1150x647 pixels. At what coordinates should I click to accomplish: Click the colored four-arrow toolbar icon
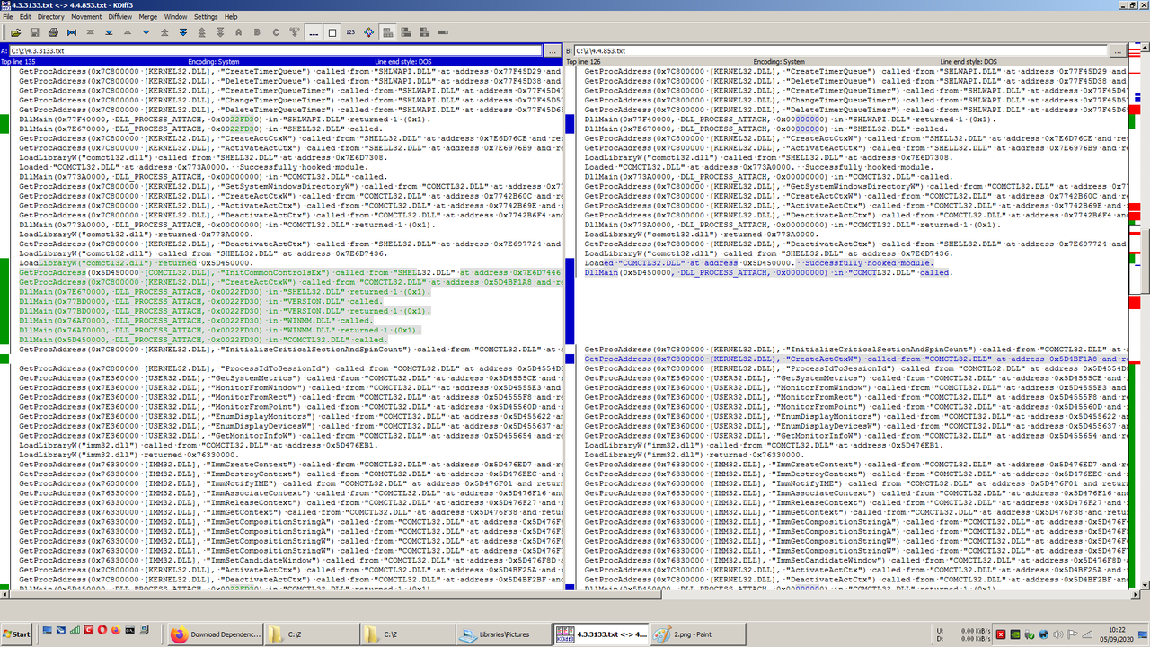click(x=369, y=32)
